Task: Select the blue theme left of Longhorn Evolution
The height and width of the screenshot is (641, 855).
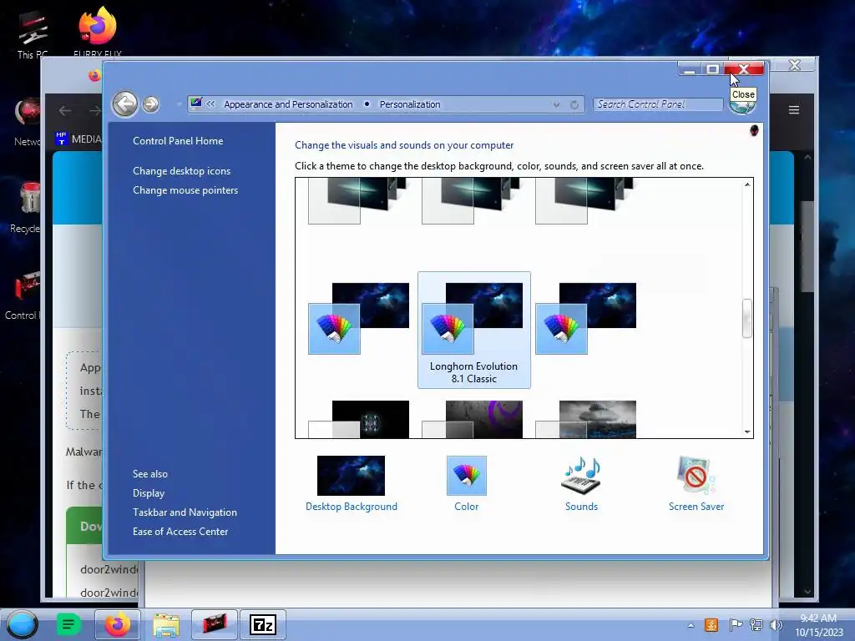Action: point(359,318)
